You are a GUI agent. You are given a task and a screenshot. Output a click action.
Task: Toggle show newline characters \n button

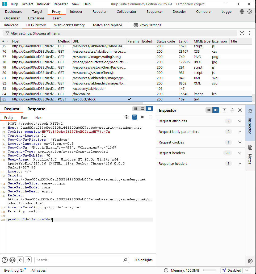[142, 117]
